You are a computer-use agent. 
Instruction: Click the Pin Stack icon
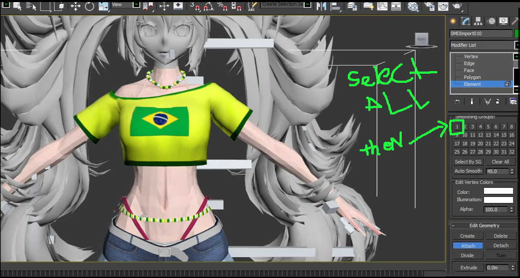pyautogui.click(x=457, y=101)
